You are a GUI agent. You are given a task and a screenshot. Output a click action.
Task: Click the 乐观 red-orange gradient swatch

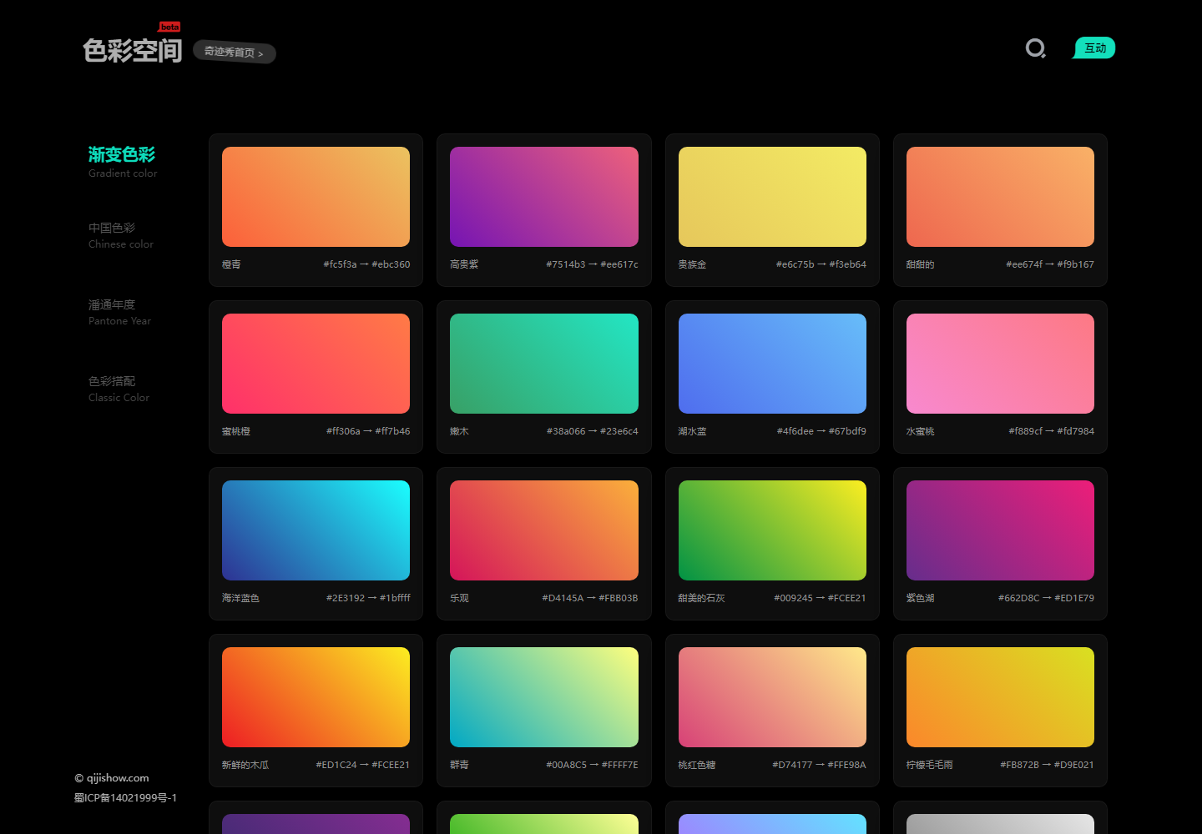tap(544, 530)
